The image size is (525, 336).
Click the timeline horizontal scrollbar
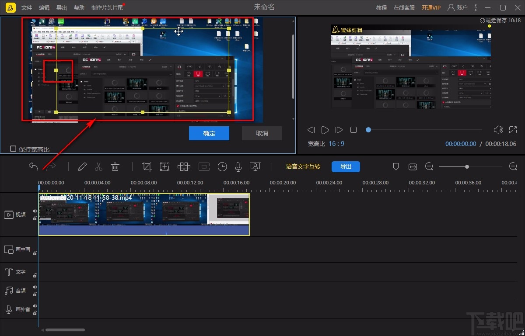65,330
